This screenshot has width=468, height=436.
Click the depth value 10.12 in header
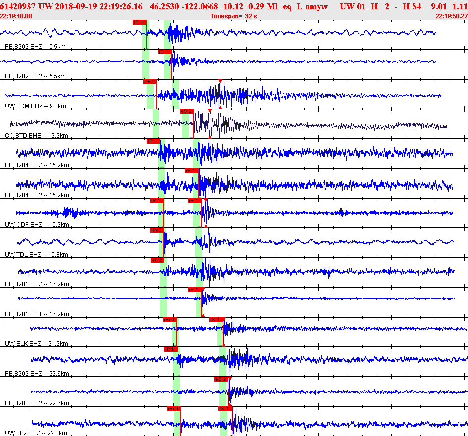tap(233, 6)
